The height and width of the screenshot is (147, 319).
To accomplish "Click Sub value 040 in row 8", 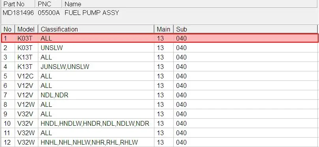I will (181, 104).
